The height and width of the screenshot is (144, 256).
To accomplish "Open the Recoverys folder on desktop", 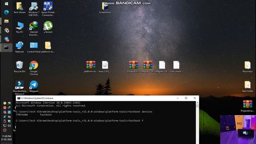I will pyautogui.click(x=248, y=67).
